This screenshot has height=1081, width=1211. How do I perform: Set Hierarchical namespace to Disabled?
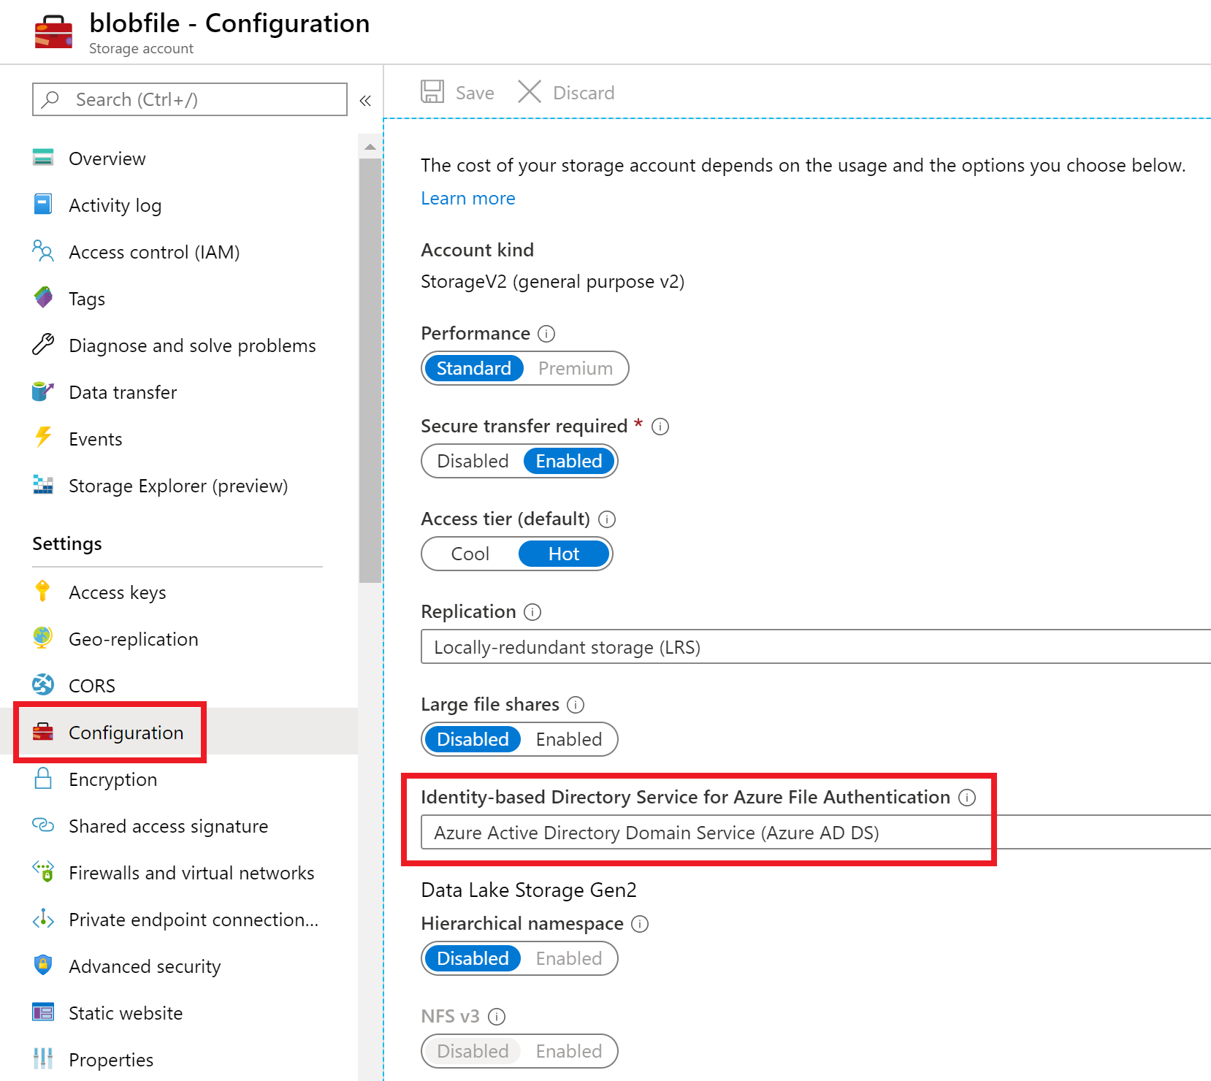(x=473, y=958)
